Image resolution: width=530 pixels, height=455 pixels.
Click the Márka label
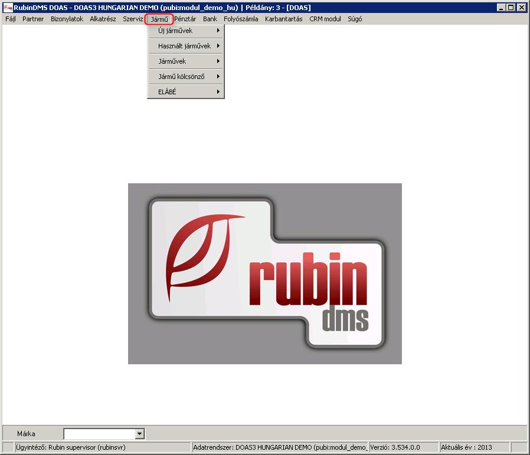point(26,434)
